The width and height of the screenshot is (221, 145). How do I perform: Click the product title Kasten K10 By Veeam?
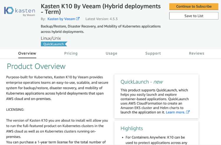[x=101, y=9]
